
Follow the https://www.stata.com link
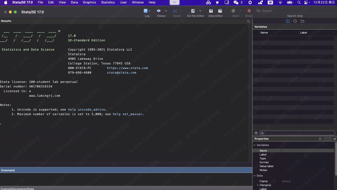(127, 68)
